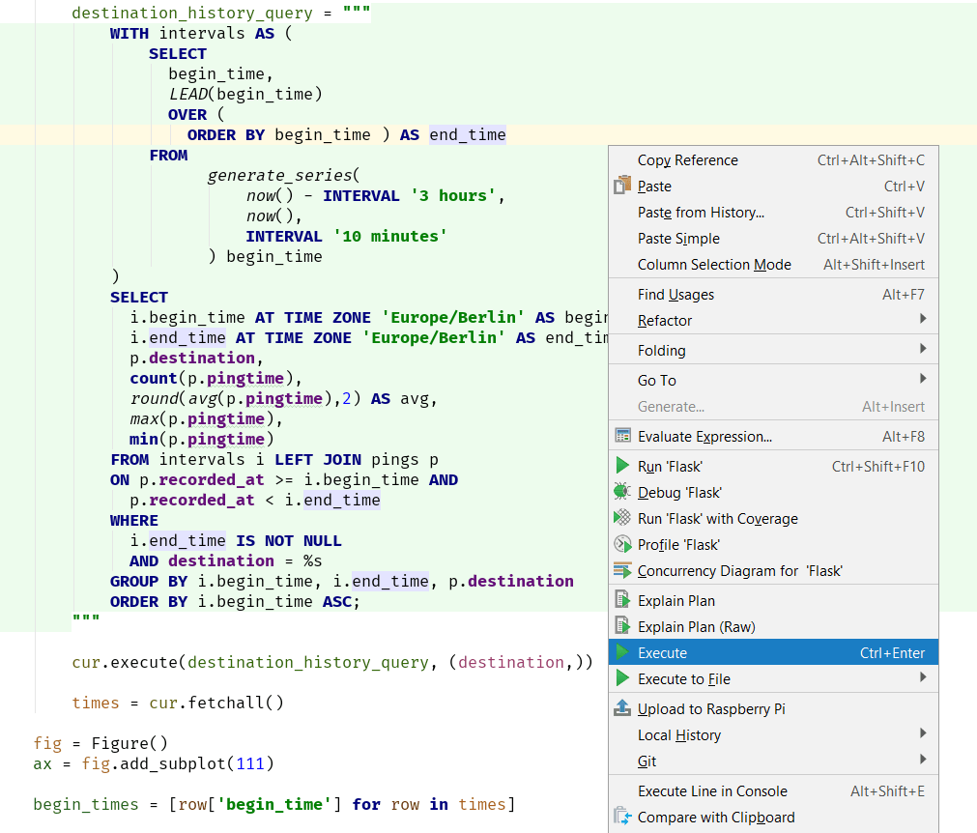This screenshot has width=977, height=833.
Task: Click the '3 hours' string literal
Action: [453, 195]
